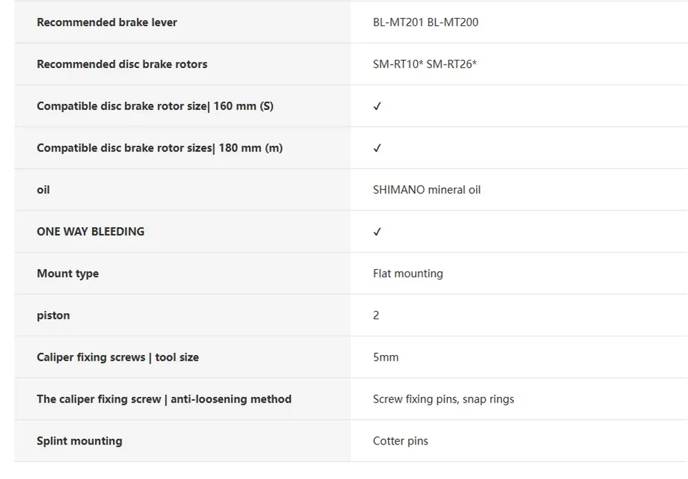Click Screw fixing pins, snap rings value
This screenshot has height=479, width=688.
[x=444, y=399]
